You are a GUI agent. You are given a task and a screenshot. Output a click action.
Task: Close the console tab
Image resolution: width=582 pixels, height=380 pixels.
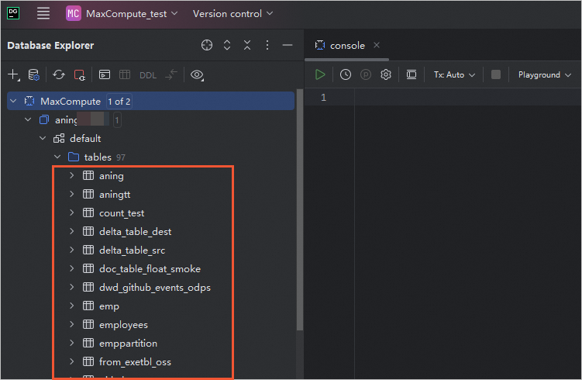point(377,45)
